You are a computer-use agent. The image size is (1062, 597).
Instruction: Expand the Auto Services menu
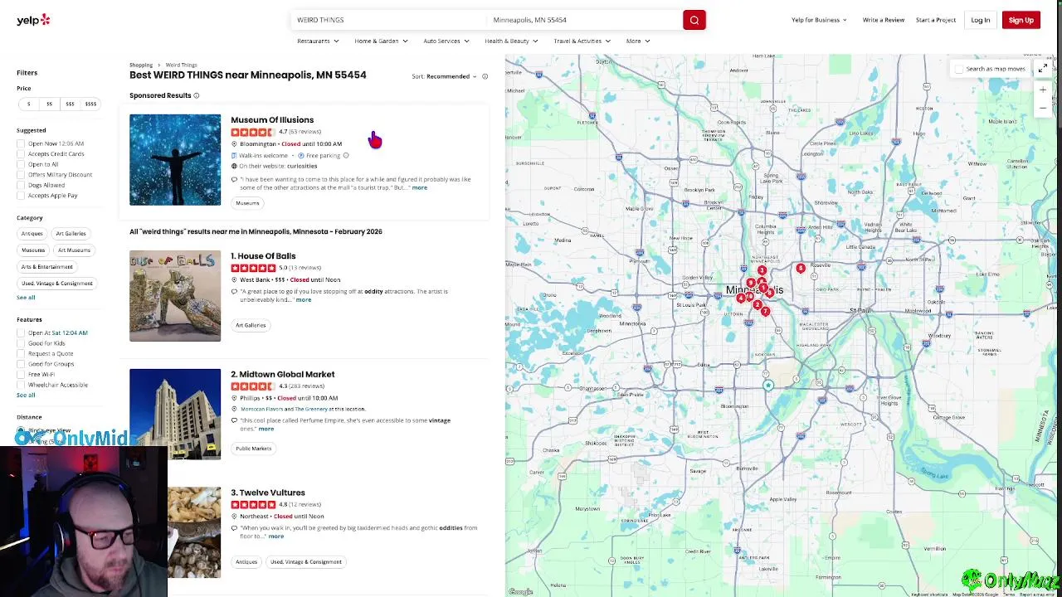pyautogui.click(x=446, y=41)
